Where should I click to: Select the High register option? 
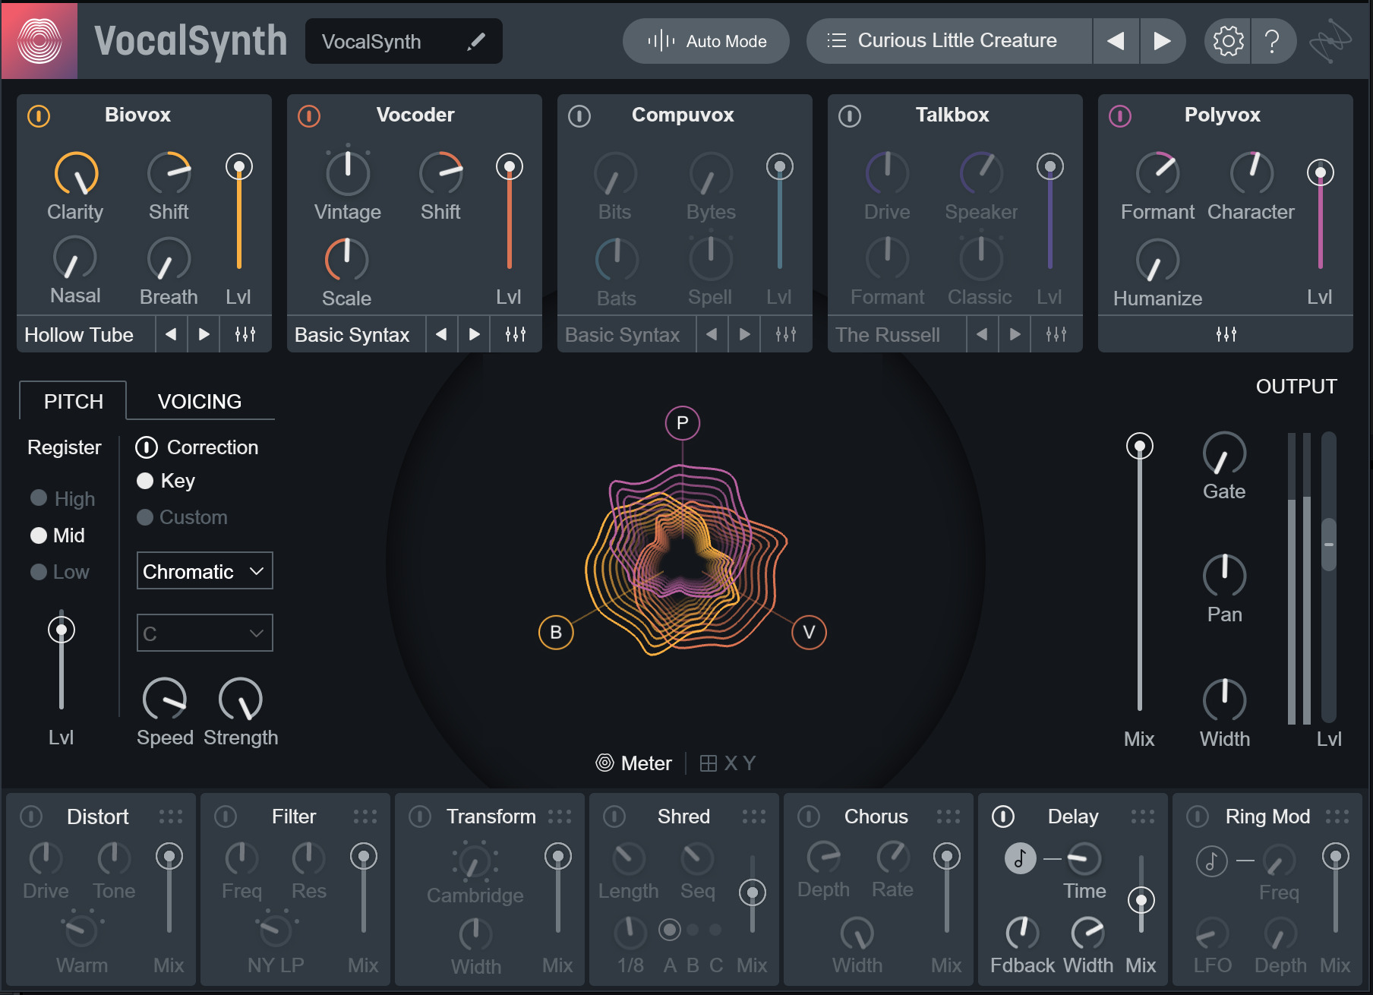click(x=62, y=498)
